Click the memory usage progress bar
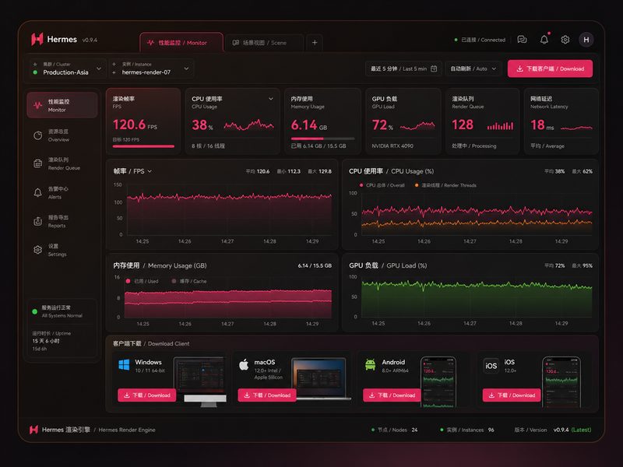 pyautogui.click(x=322, y=139)
